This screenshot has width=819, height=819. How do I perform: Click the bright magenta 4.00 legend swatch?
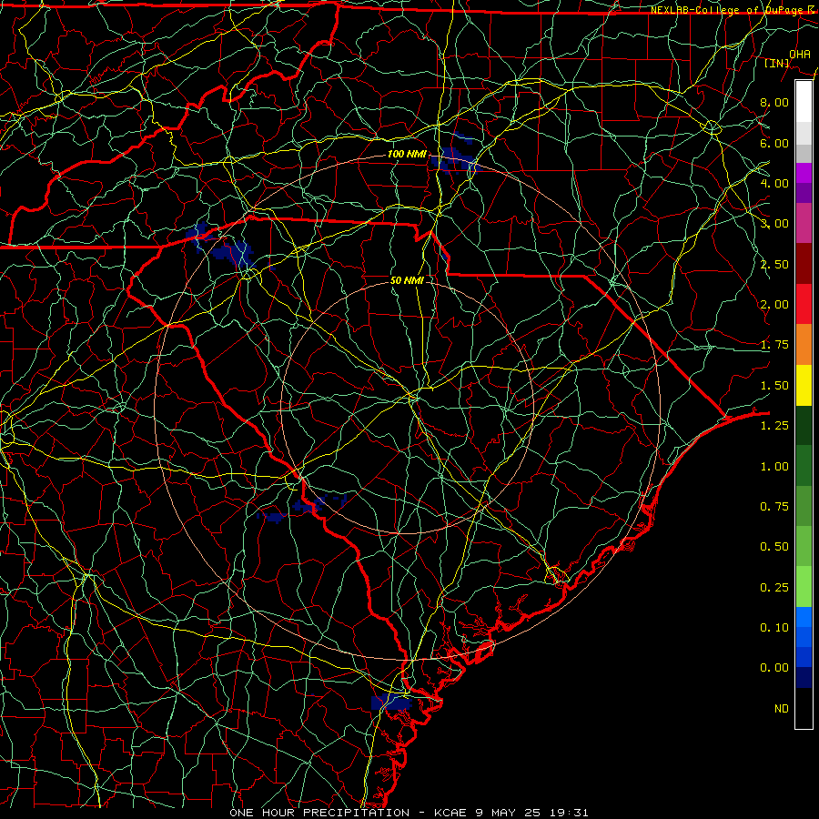tap(804, 173)
